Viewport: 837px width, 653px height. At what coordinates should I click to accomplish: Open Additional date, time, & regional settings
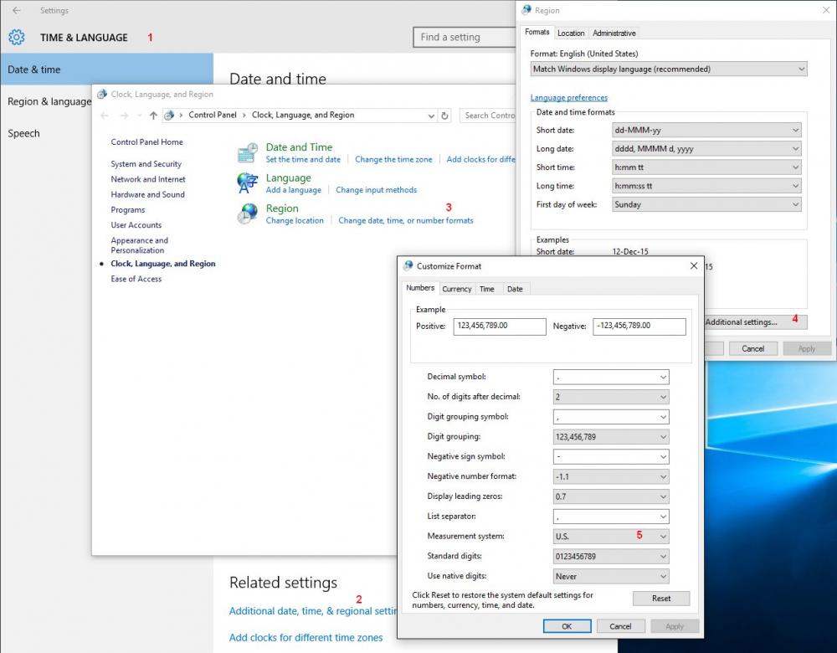(x=313, y=611)
